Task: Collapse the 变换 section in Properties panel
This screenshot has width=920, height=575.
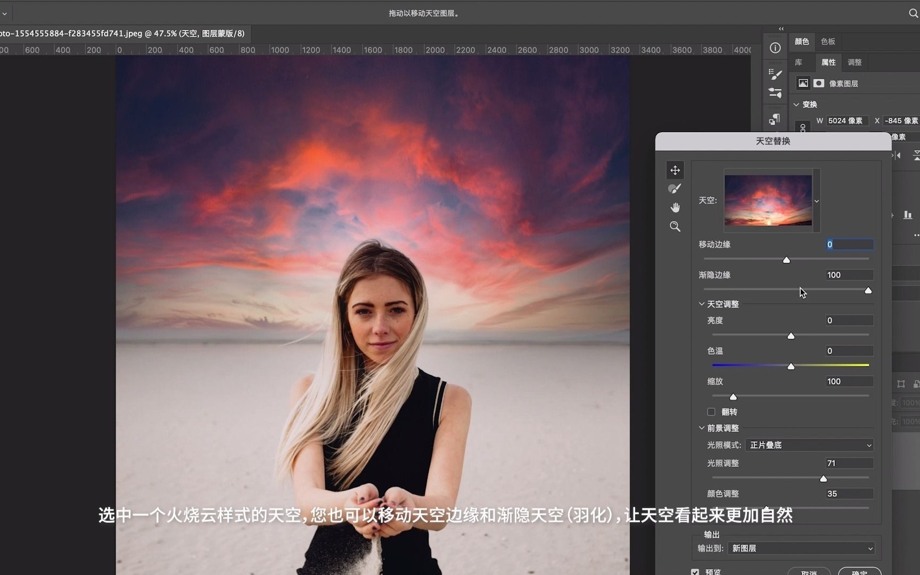Action: click(x=796, y=104)
